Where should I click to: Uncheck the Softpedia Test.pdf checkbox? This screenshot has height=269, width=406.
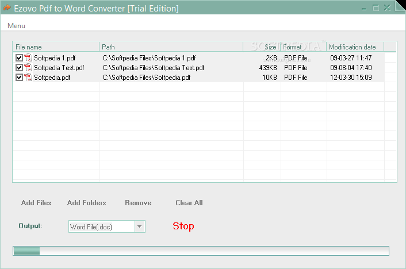tap(19, 68)
